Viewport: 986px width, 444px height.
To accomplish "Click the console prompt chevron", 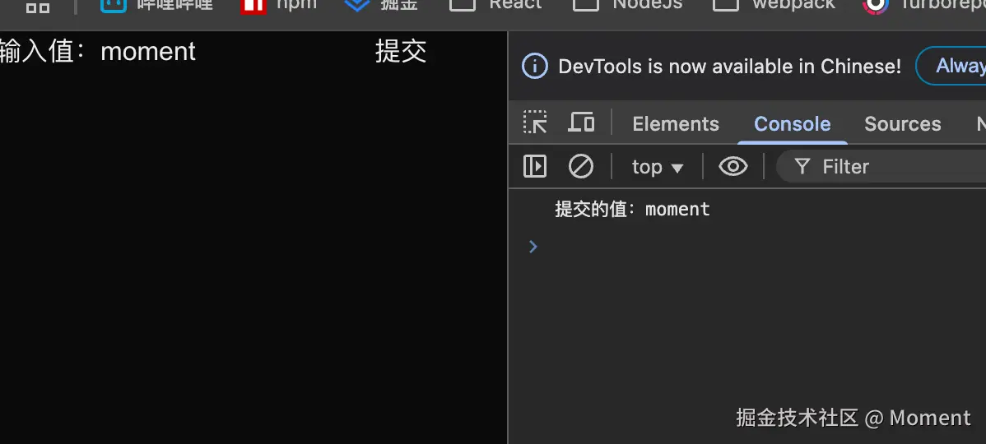I will (x=533, y=247).
